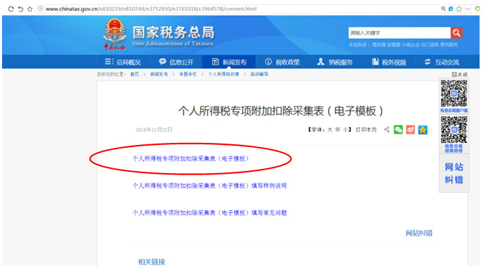Open the 互动交流 navigation menu
The height and width of the screenshot is (270, 483).
pyautogui.click(x=442, y=62)
